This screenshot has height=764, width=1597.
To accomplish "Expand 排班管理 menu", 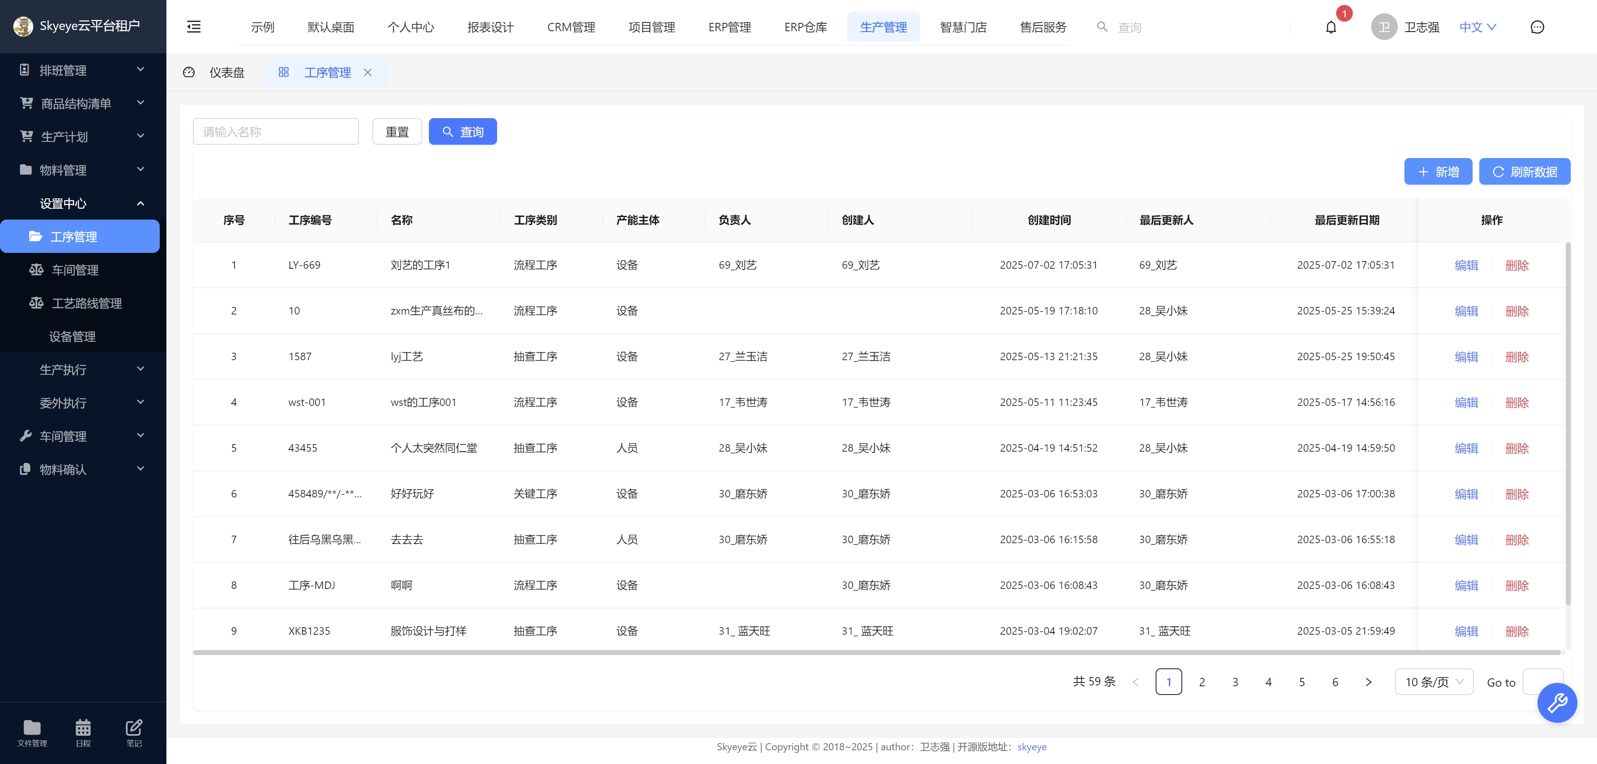I will [83, 70].
